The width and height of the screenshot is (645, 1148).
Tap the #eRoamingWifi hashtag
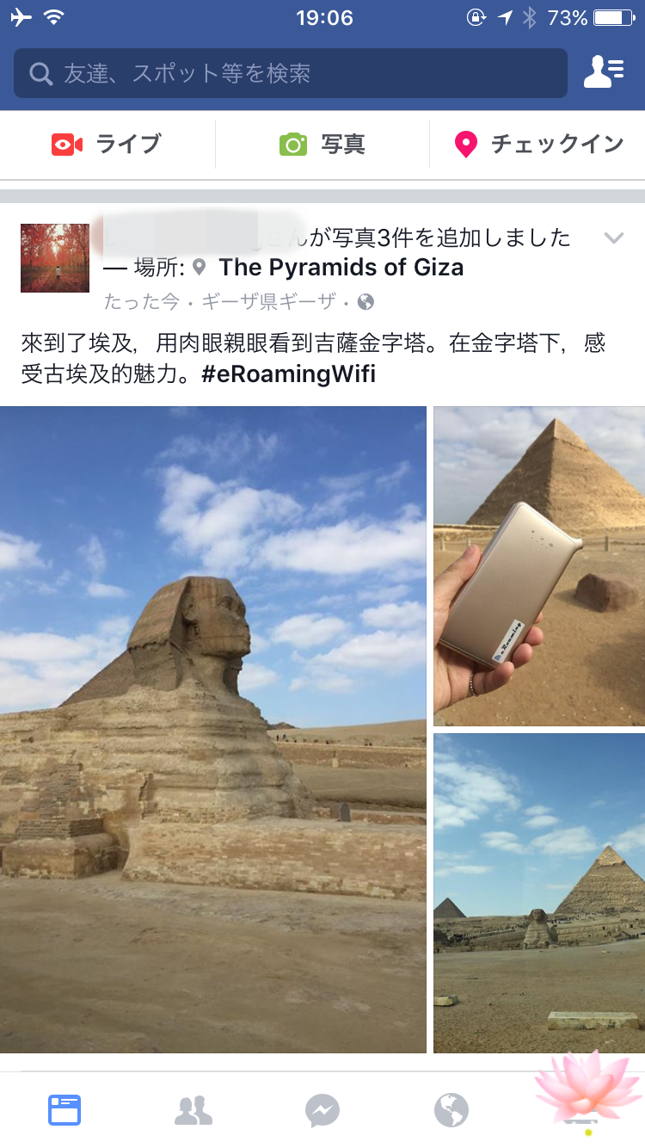290,374
